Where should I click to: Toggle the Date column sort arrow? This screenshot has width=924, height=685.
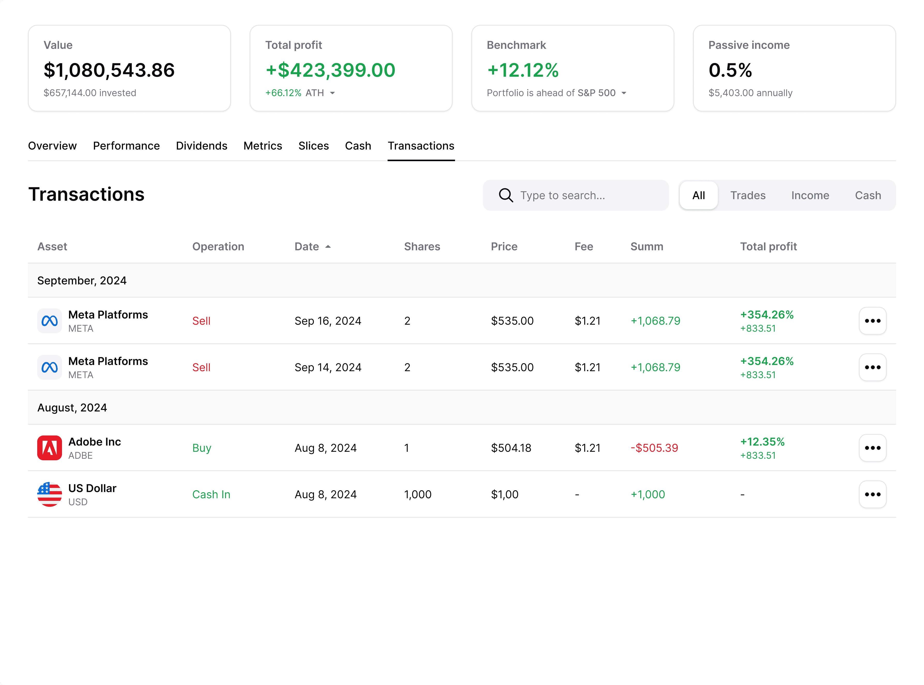click(328, 246)
